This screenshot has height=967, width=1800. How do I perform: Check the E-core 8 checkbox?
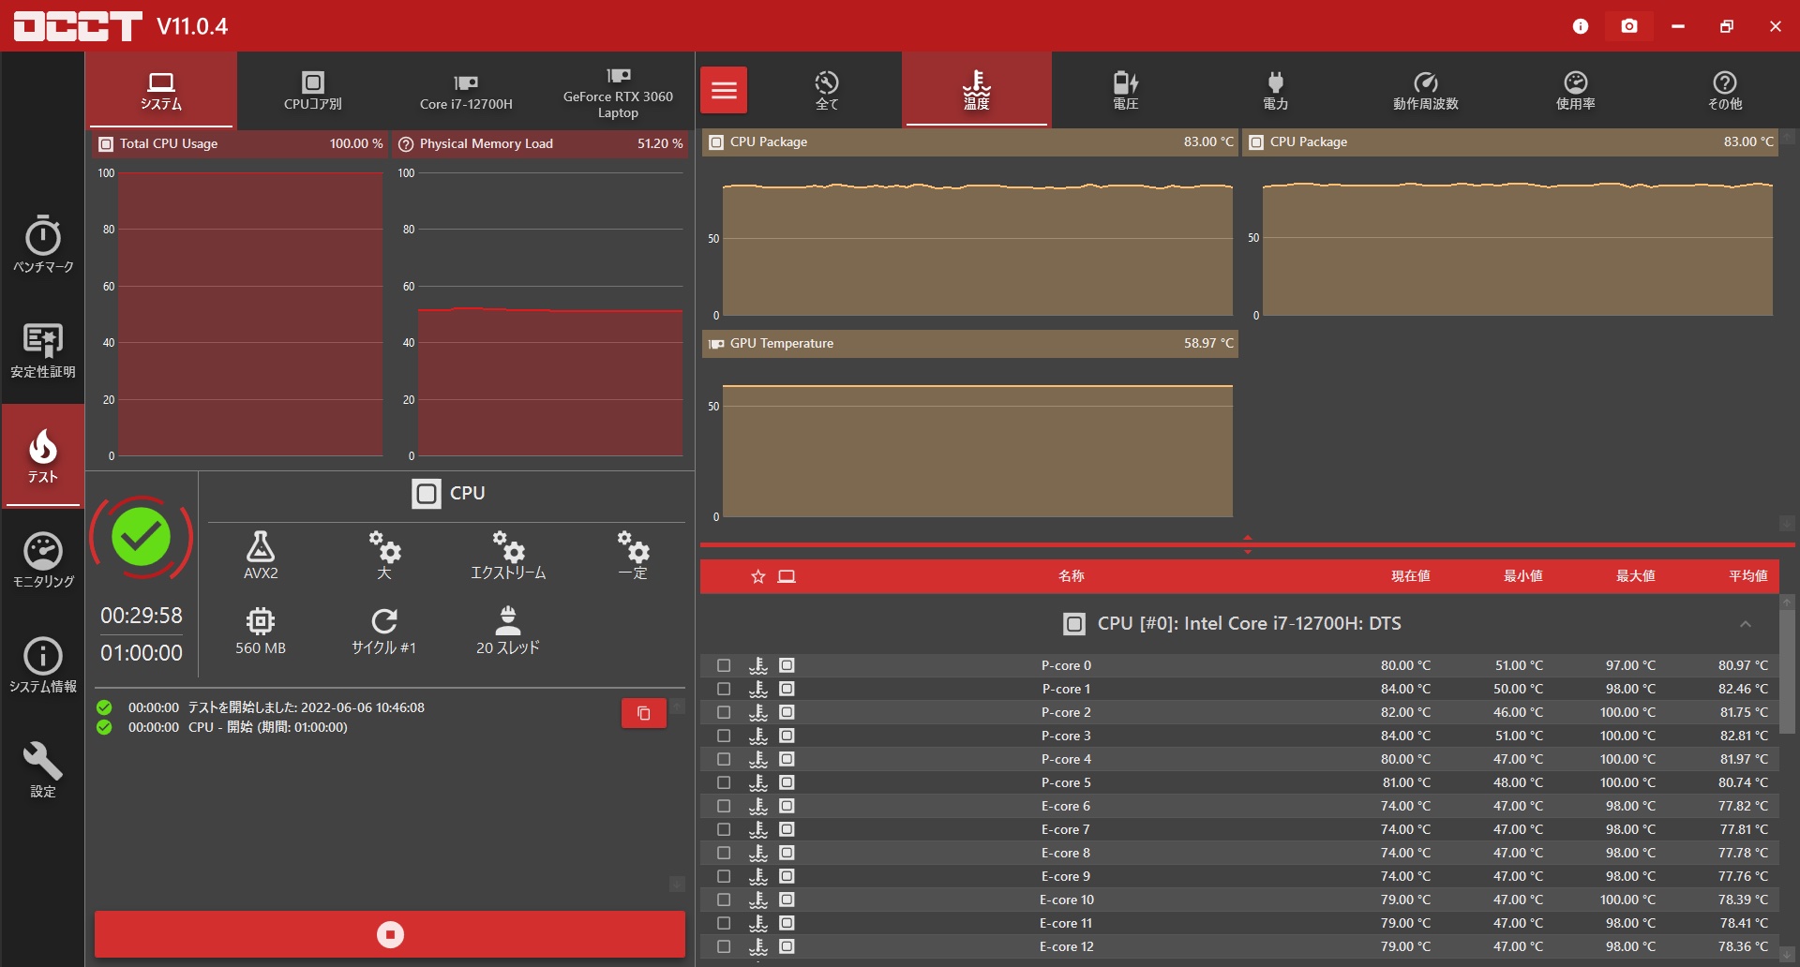(724, 853)
